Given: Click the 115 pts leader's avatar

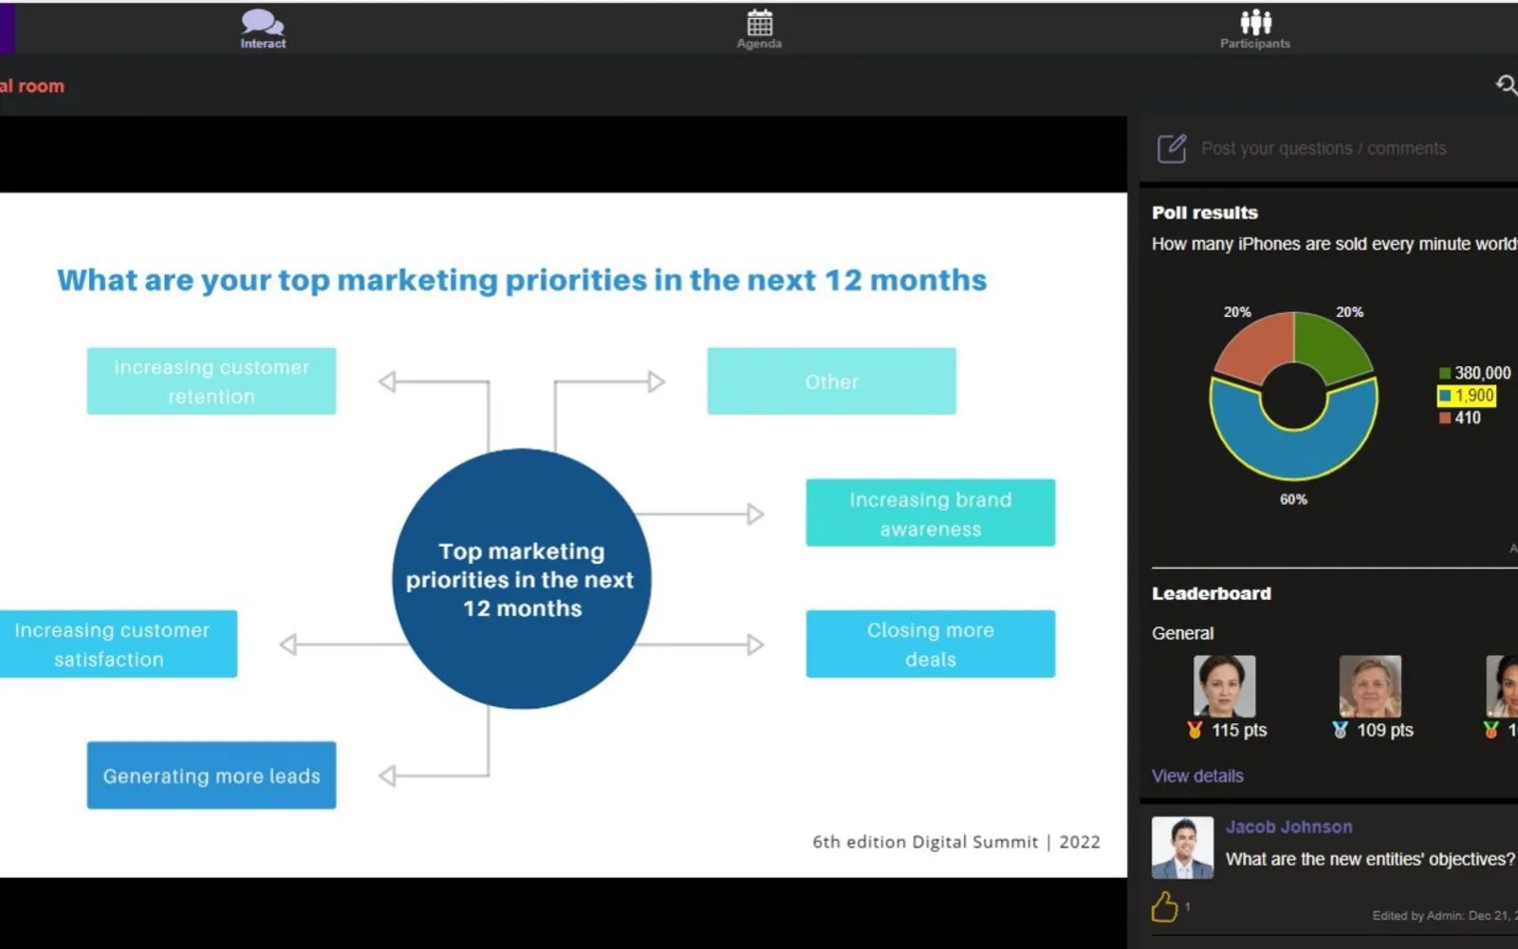Looking at the screenshot, I should point(1224,686).
